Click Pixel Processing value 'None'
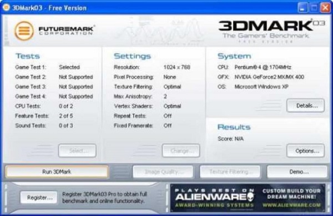Screen dimensions: 333x216 tap(170, 77)
